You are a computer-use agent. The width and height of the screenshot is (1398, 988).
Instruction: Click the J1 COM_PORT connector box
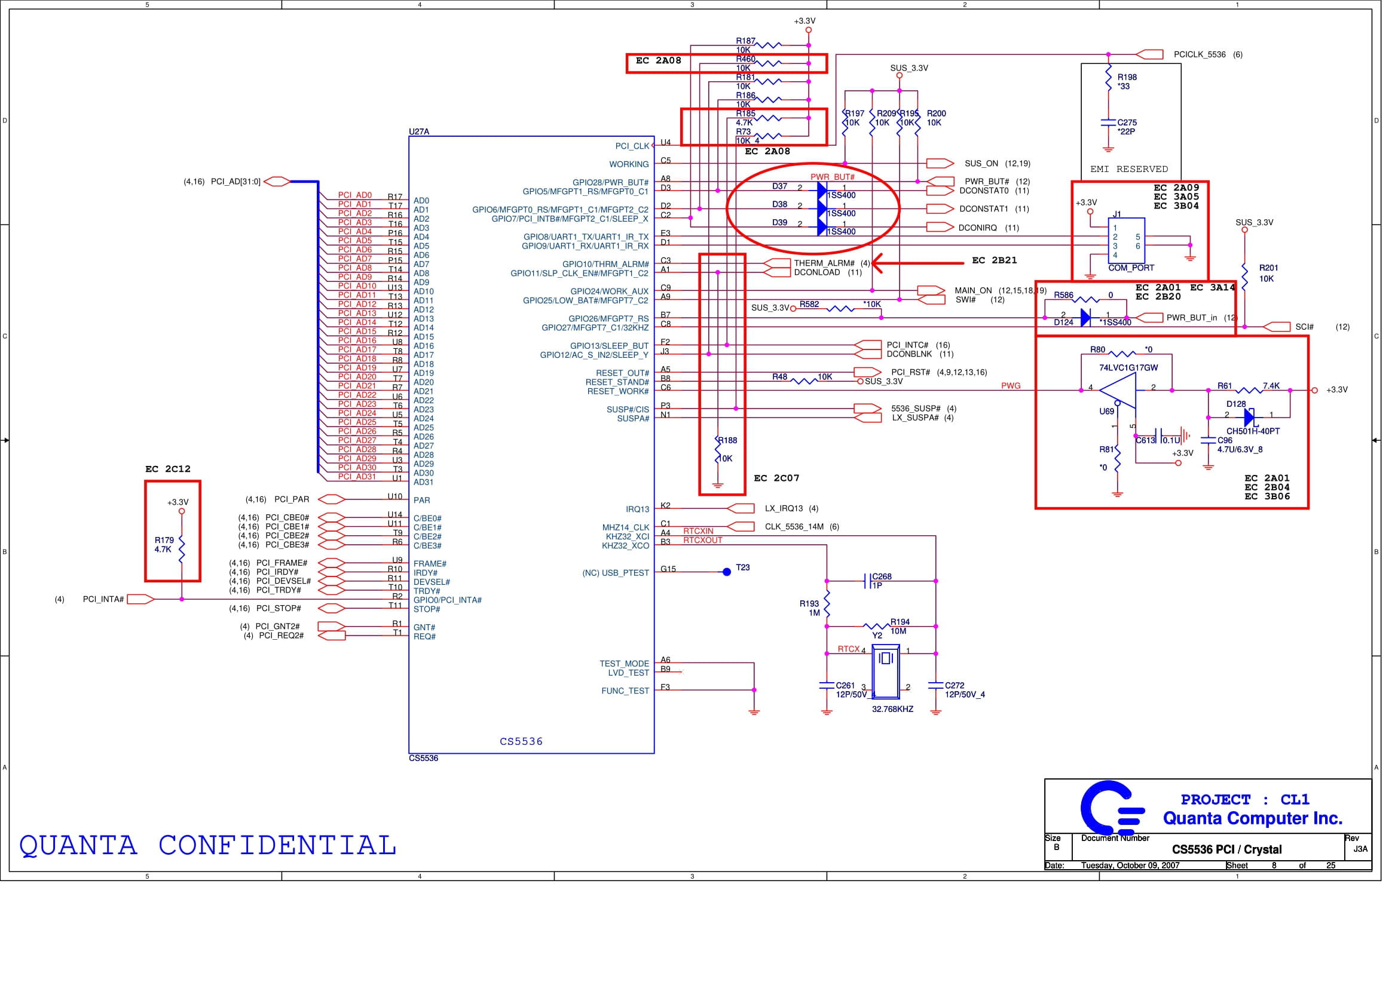tap(1127, 241)
